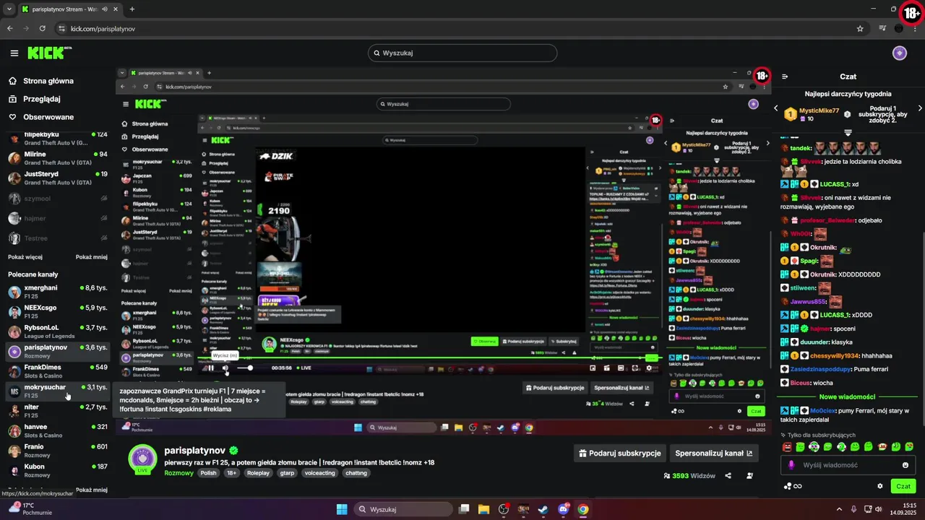Click the Kick logo
The image size is (925, 520).
click(49, 53)
